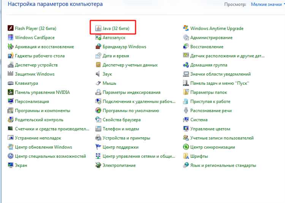Click Язык и региональные стандарты link
285x203 pixels.
pos(223,165)
